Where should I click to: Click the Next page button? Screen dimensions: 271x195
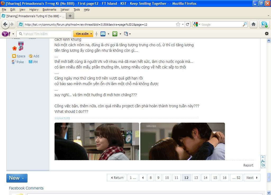pyautogui.click(x=252, y=178)
